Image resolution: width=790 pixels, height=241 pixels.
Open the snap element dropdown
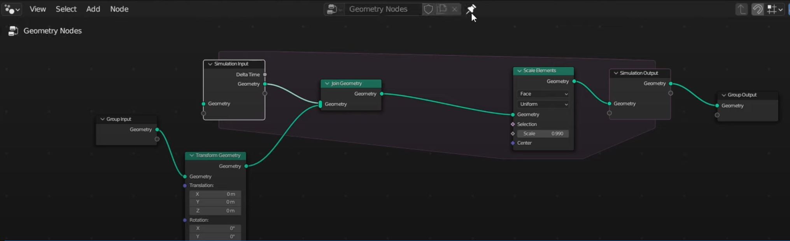tap(775, 9)
